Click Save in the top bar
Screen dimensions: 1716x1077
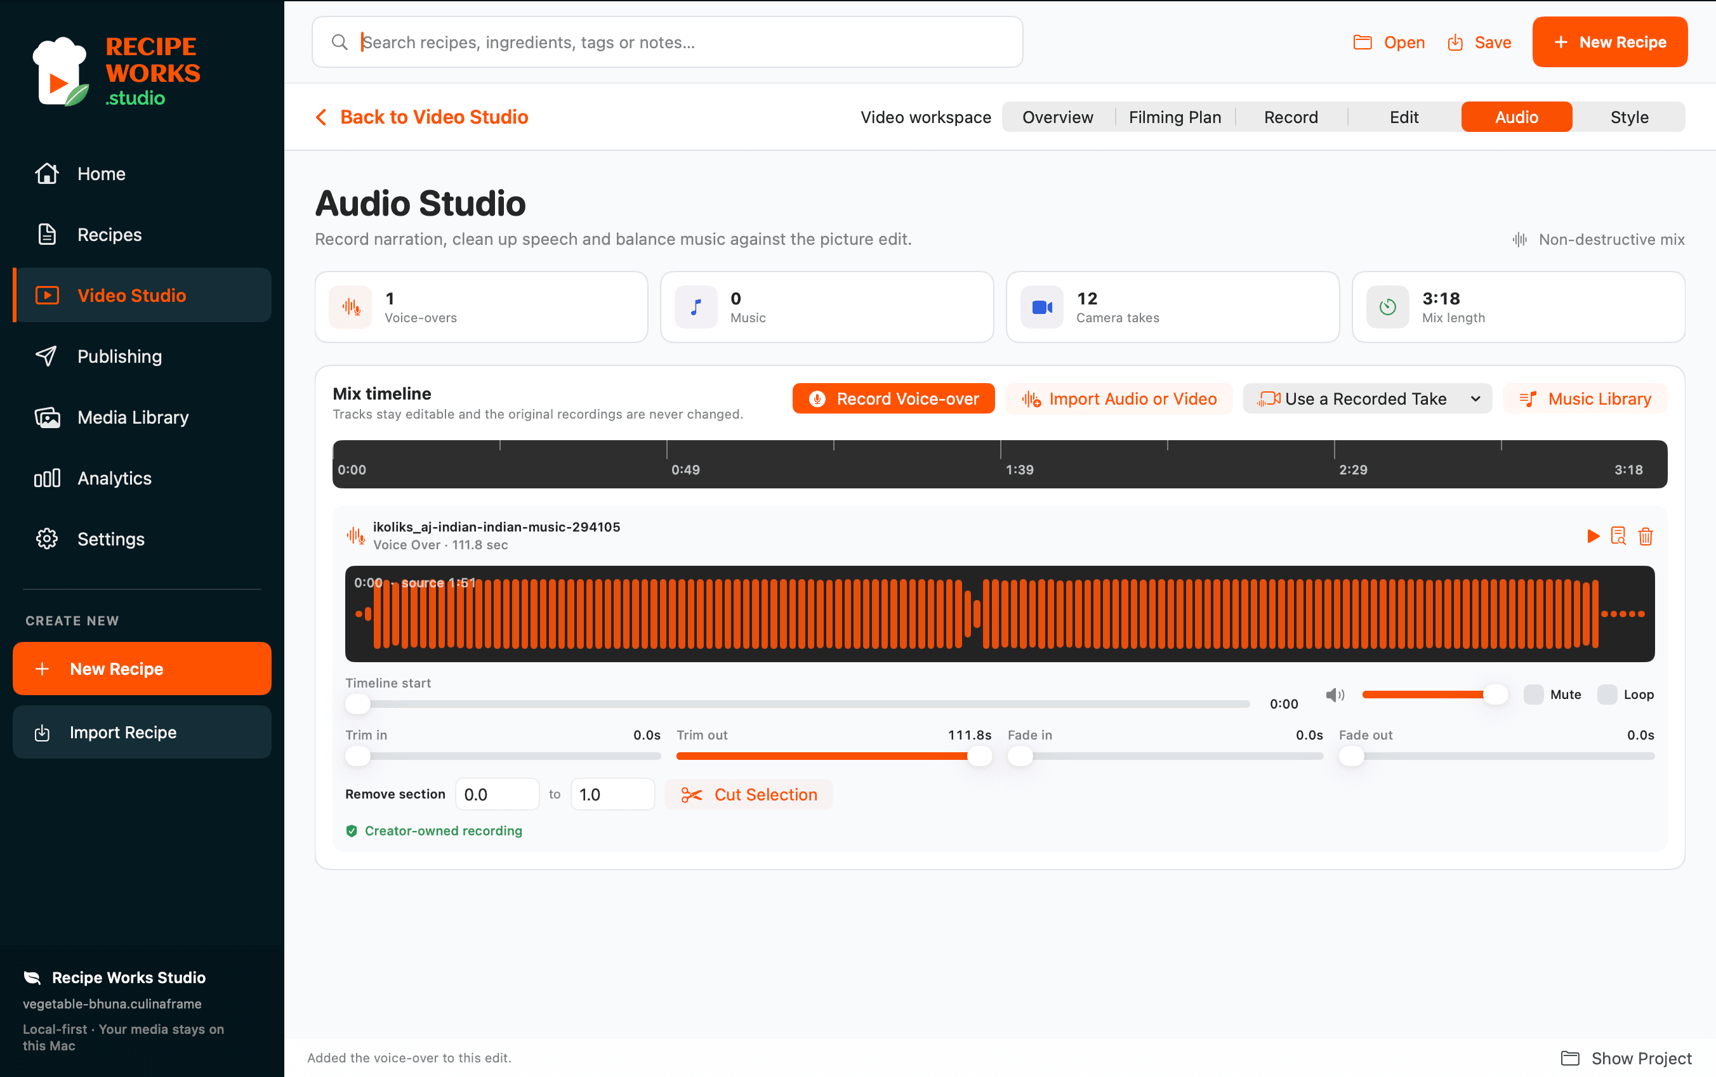coord(1479,42)
